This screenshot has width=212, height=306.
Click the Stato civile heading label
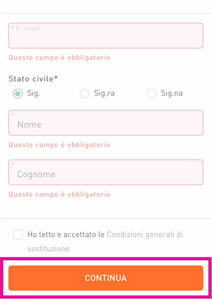pos(33,79)
